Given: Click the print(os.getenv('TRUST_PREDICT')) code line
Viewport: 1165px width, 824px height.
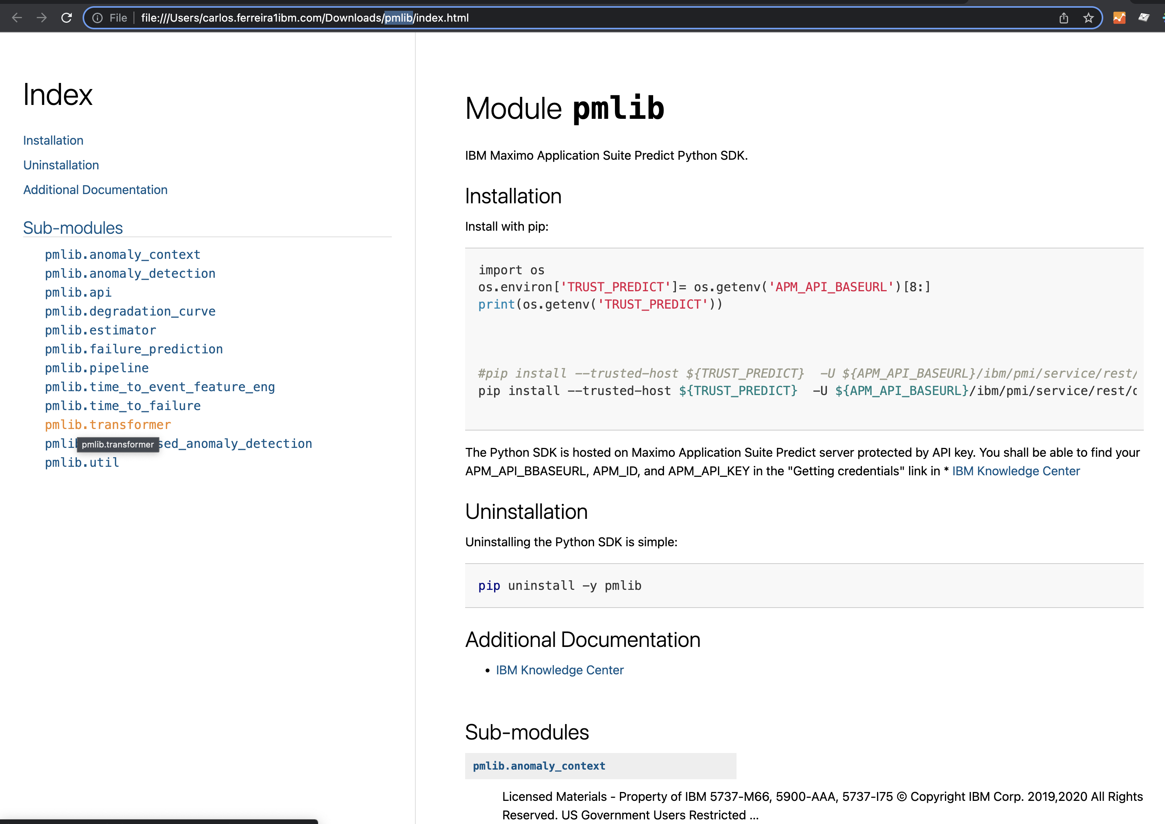Looking at the screenshot, I should [600, 304].
